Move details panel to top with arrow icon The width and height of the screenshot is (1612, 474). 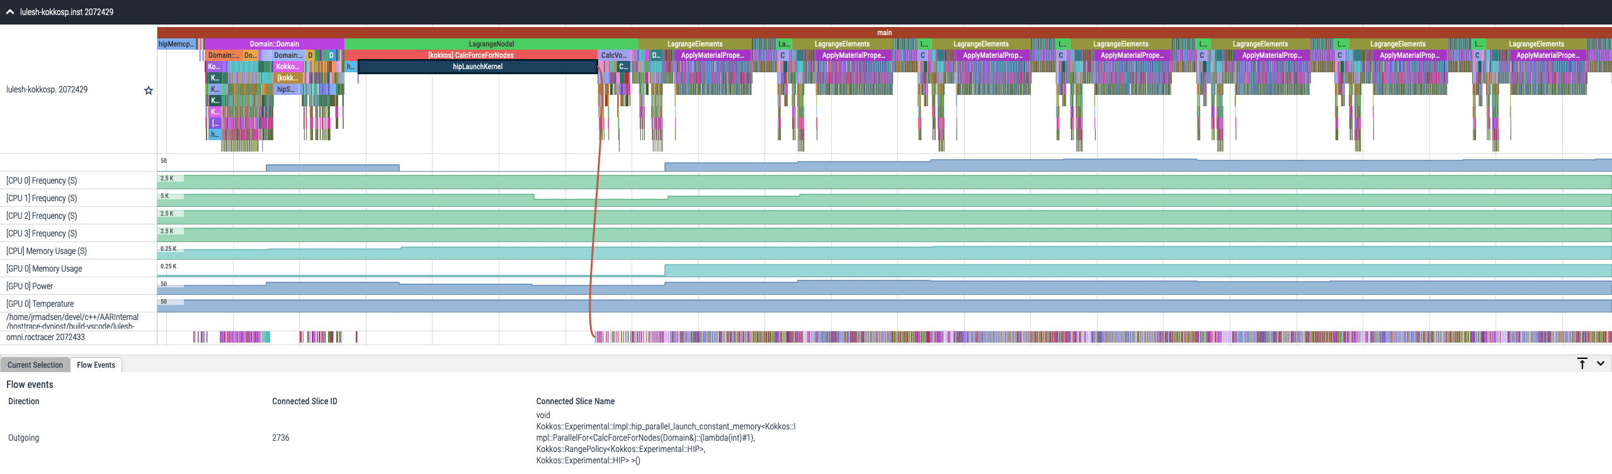click(1582, 363)
